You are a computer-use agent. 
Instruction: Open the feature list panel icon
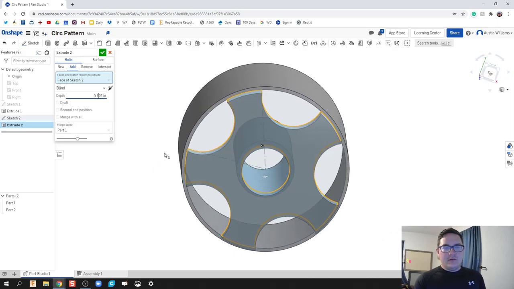59,155
